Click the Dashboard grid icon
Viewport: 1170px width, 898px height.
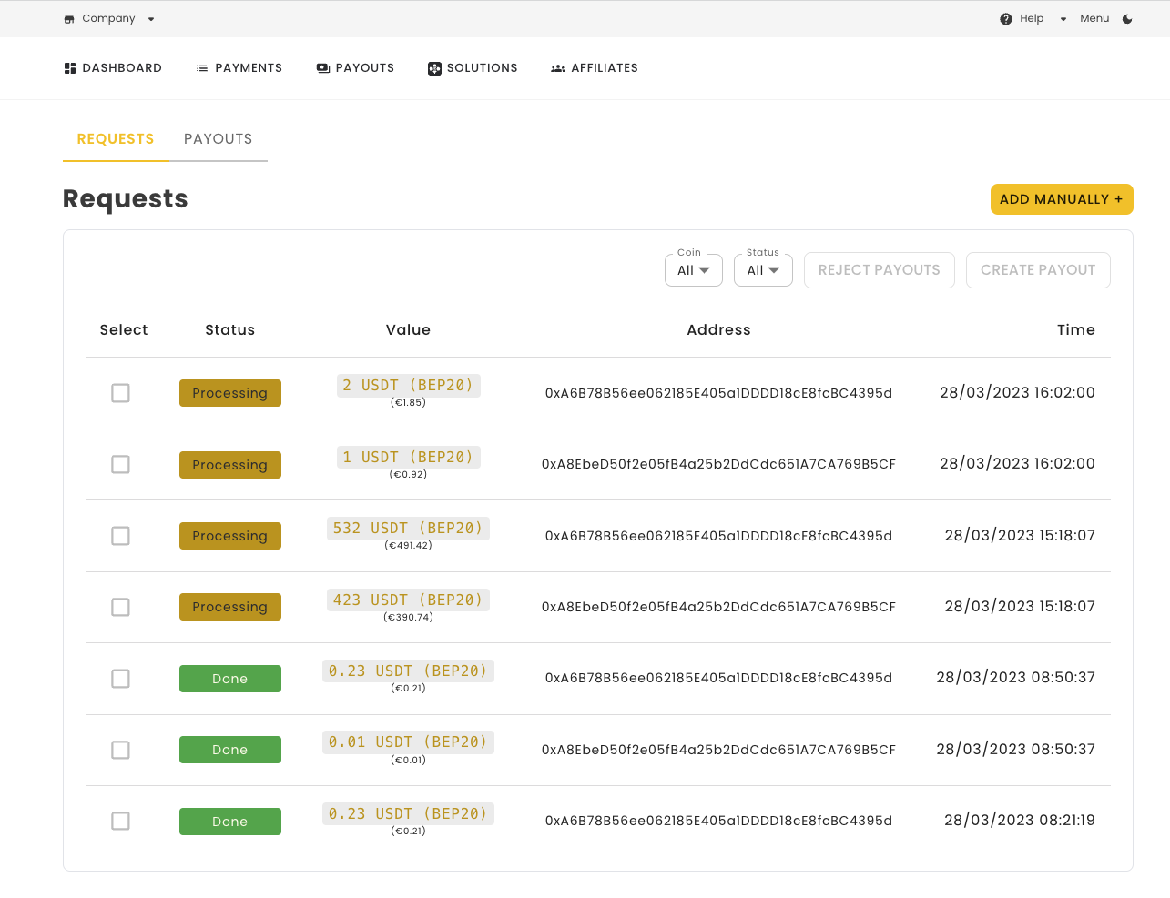coord(70,68)
